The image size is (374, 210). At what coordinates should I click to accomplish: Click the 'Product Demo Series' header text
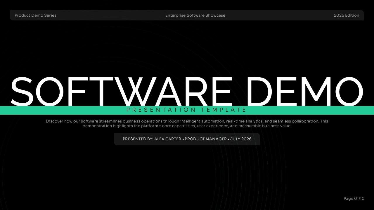click(x=35, y=15)
